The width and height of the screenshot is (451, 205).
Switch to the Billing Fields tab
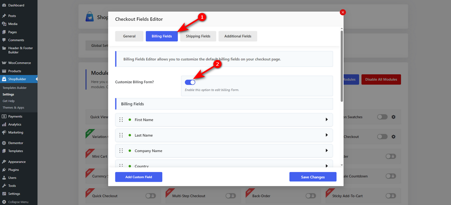pyautogui.click(x=162, y=36)
